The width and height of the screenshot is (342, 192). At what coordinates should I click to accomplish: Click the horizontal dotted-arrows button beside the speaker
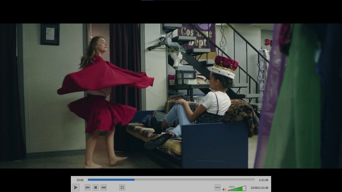coord(217,187)
